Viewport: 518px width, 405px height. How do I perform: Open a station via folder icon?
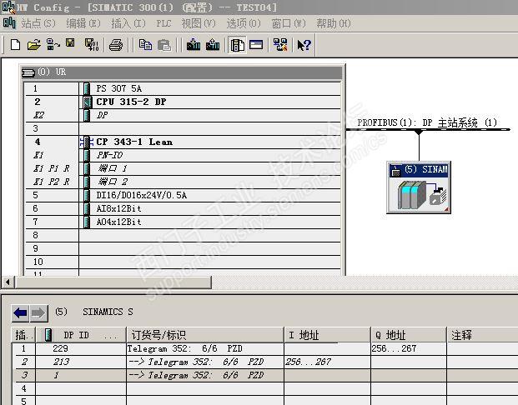tap(33, 44)
